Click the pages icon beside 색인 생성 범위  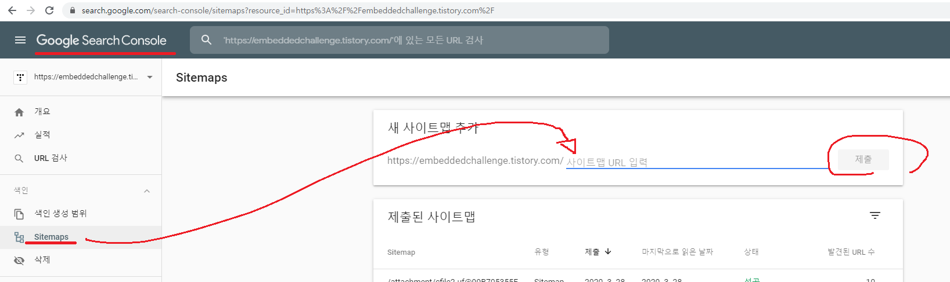19,214
